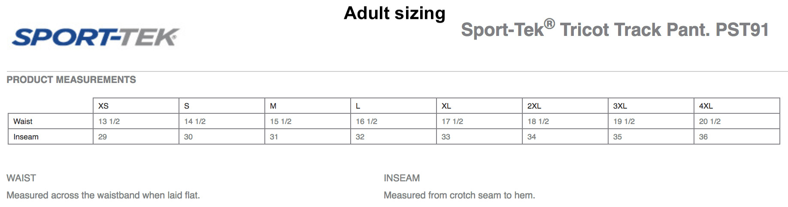This screenshot has width=788, height=207.
Task: Select the M size column header
Action: (x=273, y=106)
